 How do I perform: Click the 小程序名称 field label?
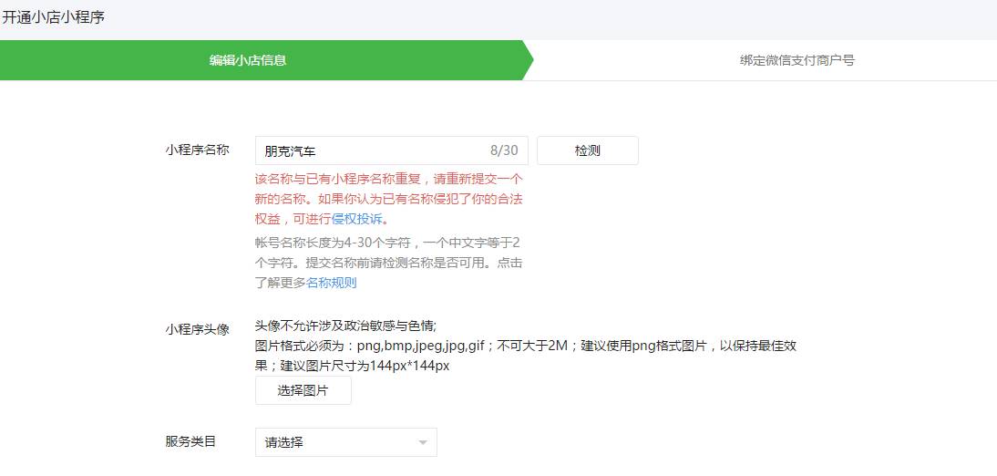click(x=197, y=150)
